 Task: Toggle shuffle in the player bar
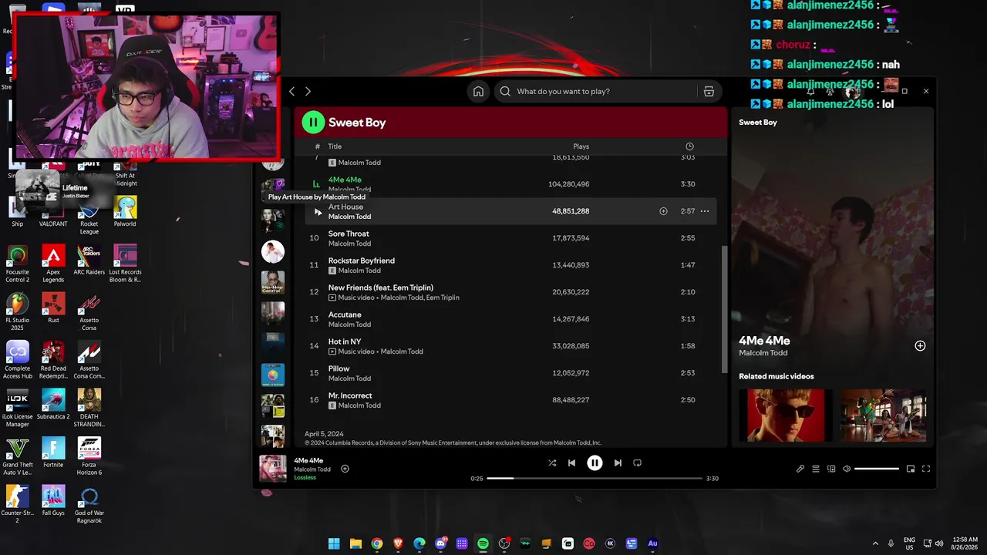tap(552, 462)
